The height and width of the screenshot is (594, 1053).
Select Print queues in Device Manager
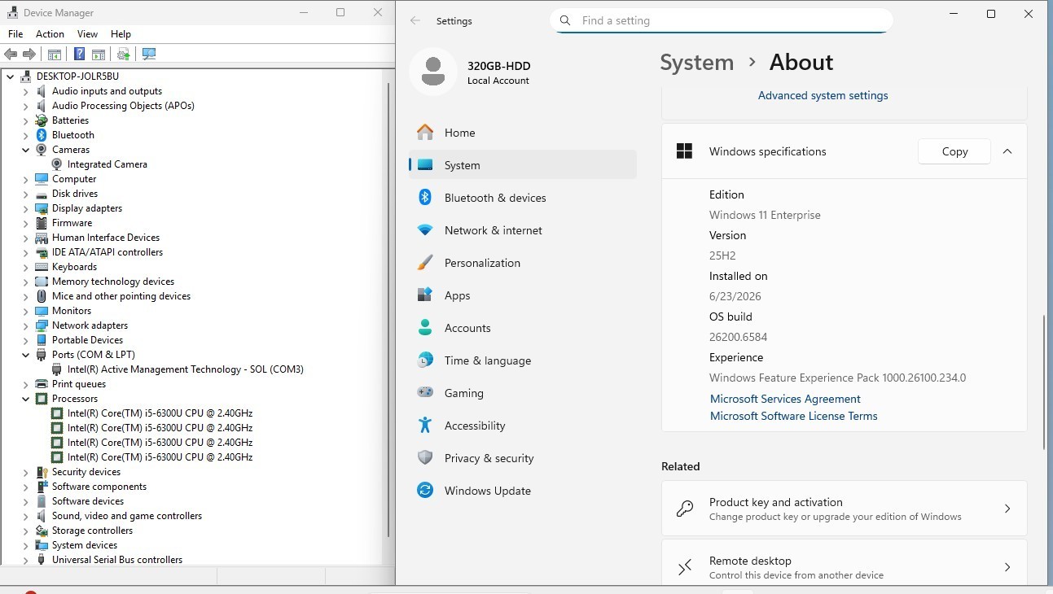pyautogui.click(x=79, y=384)
